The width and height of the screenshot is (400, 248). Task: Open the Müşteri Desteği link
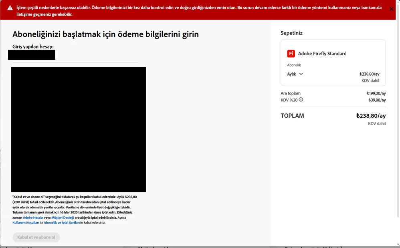pos(63,218)
